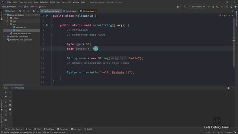The width and height of the screenshot is (238, 134).
Task: Open Run tool window settings gear
Action: 228,88
